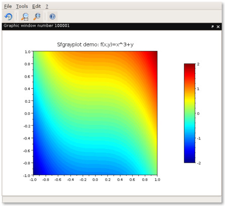The height and width of the screenshot is (206, 225).
Task: Select the plot title 'Sfgrayplot demo: f(x,y)=x^3+y'
Action: point(95,44)
